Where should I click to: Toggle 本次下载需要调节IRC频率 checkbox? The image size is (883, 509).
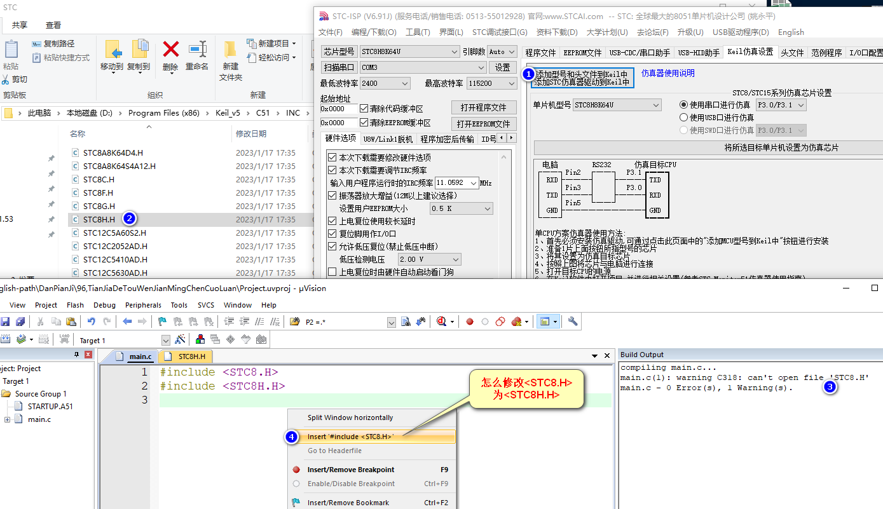pos(332,170)
